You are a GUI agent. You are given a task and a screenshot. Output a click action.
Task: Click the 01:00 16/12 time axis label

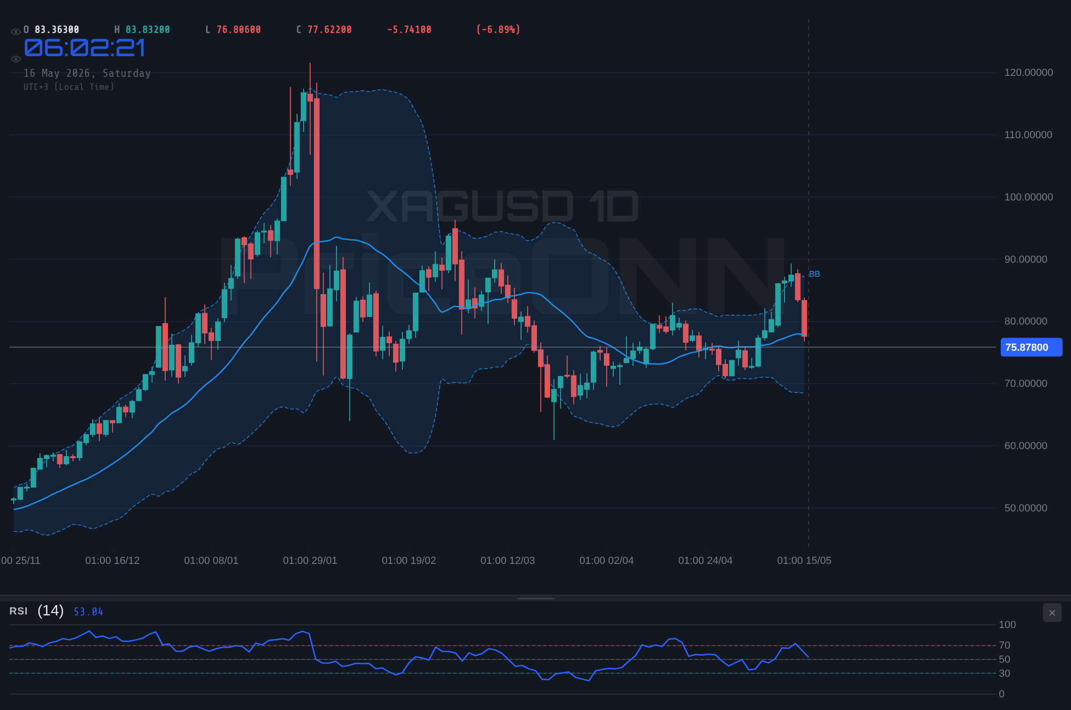coord(112,561)
